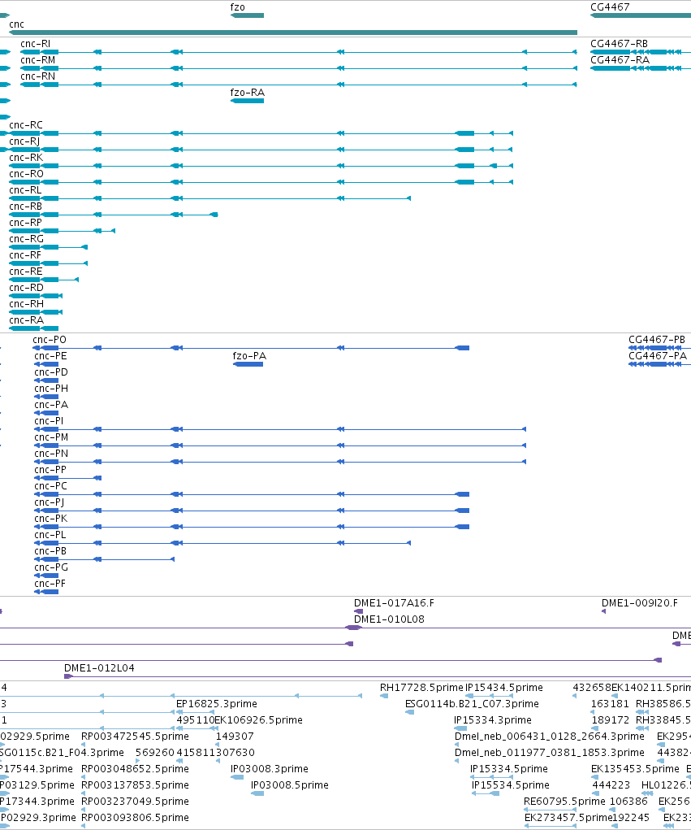Viewport: 691px width, 830px height.
Task: Select transcript cnc-RF label
Action: pyautogui.click(x=25, y=255)
